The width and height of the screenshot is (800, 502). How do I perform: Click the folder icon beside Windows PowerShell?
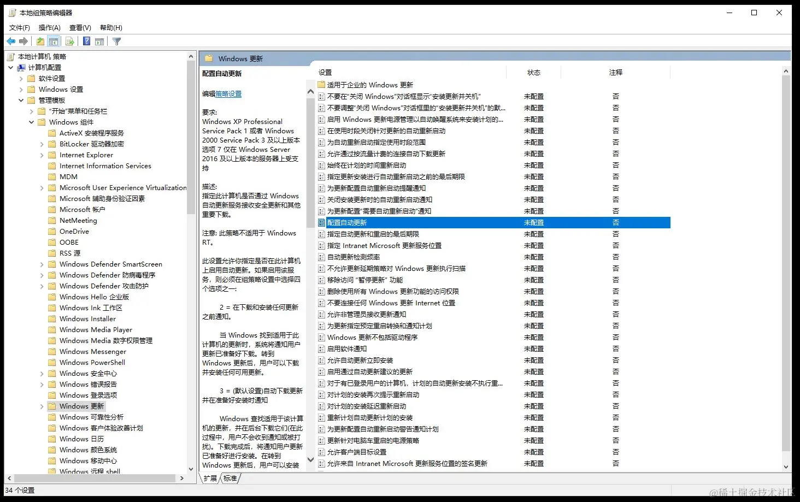tap(52, 363)
